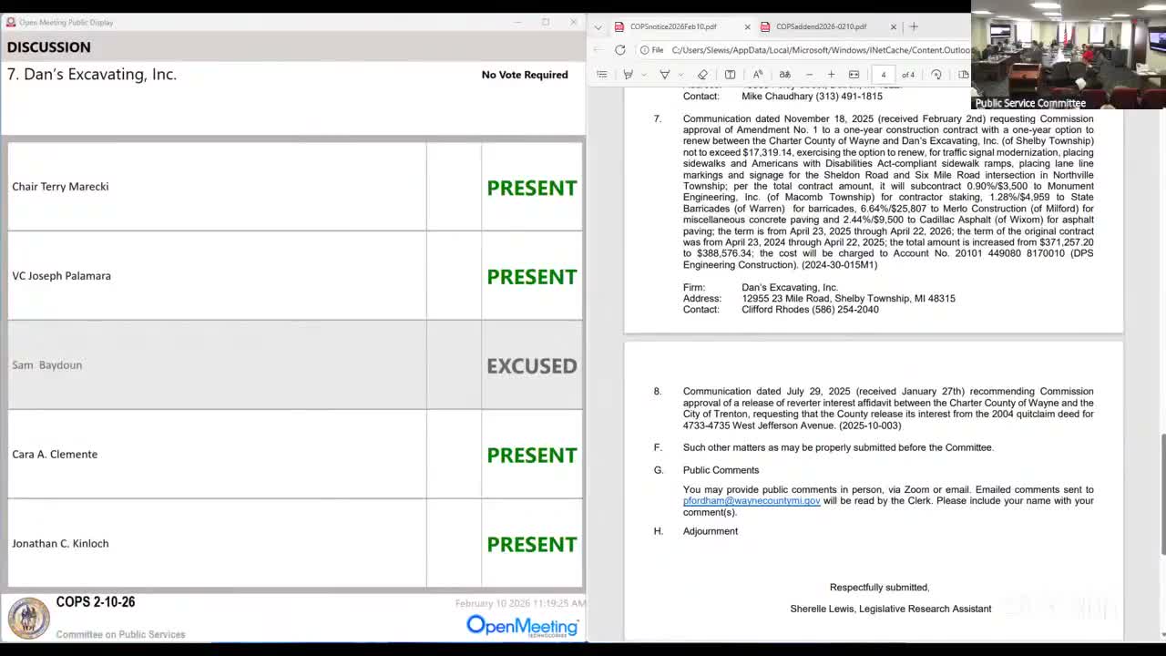Click VC Joseph Palamara's PRESENT status
This screenshot has width=1166, height=656.
tap(532, 277)
